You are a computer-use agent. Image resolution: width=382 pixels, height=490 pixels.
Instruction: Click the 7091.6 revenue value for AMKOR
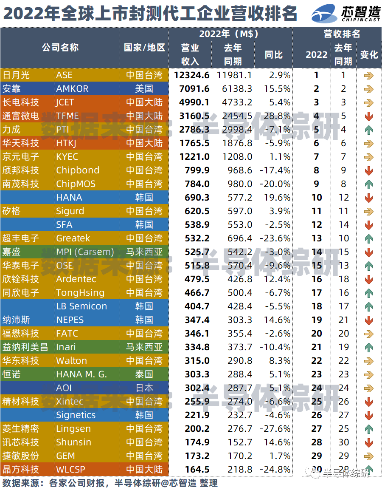pyautogui.click(x=194, y=89)
